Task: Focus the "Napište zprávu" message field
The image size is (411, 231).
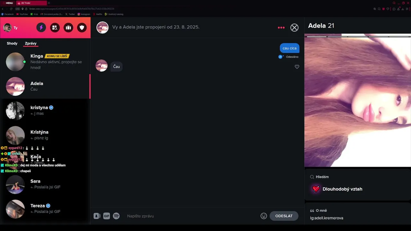Action: (x=191, y=216)
